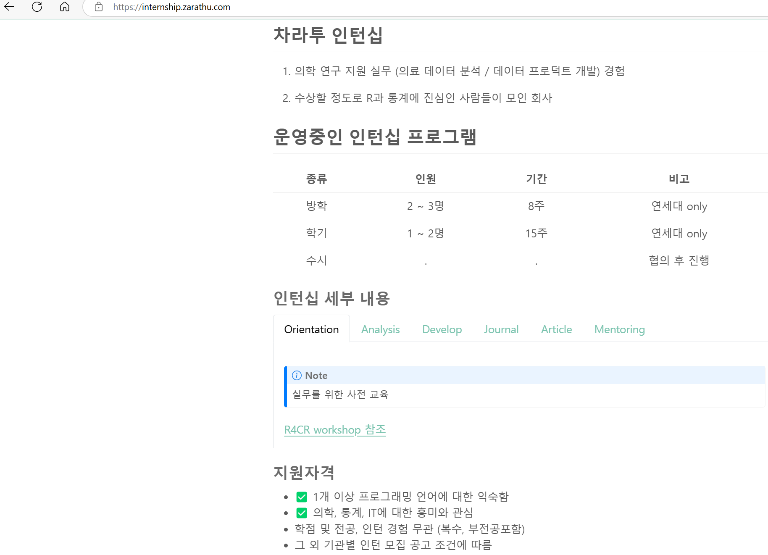Follow the R4CR workshop 참조 link
The height and width of the screenshot is (555, 768).
(335, 430)
